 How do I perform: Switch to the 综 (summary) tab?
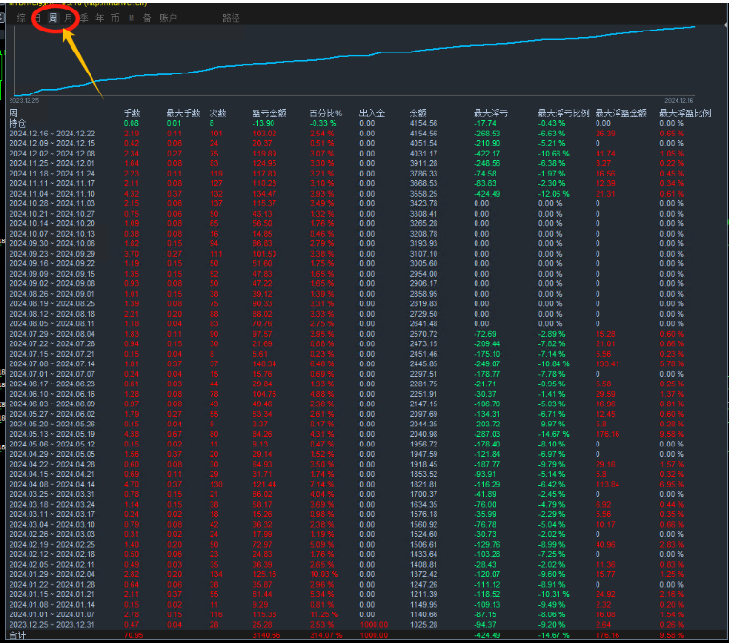point(21,18)
